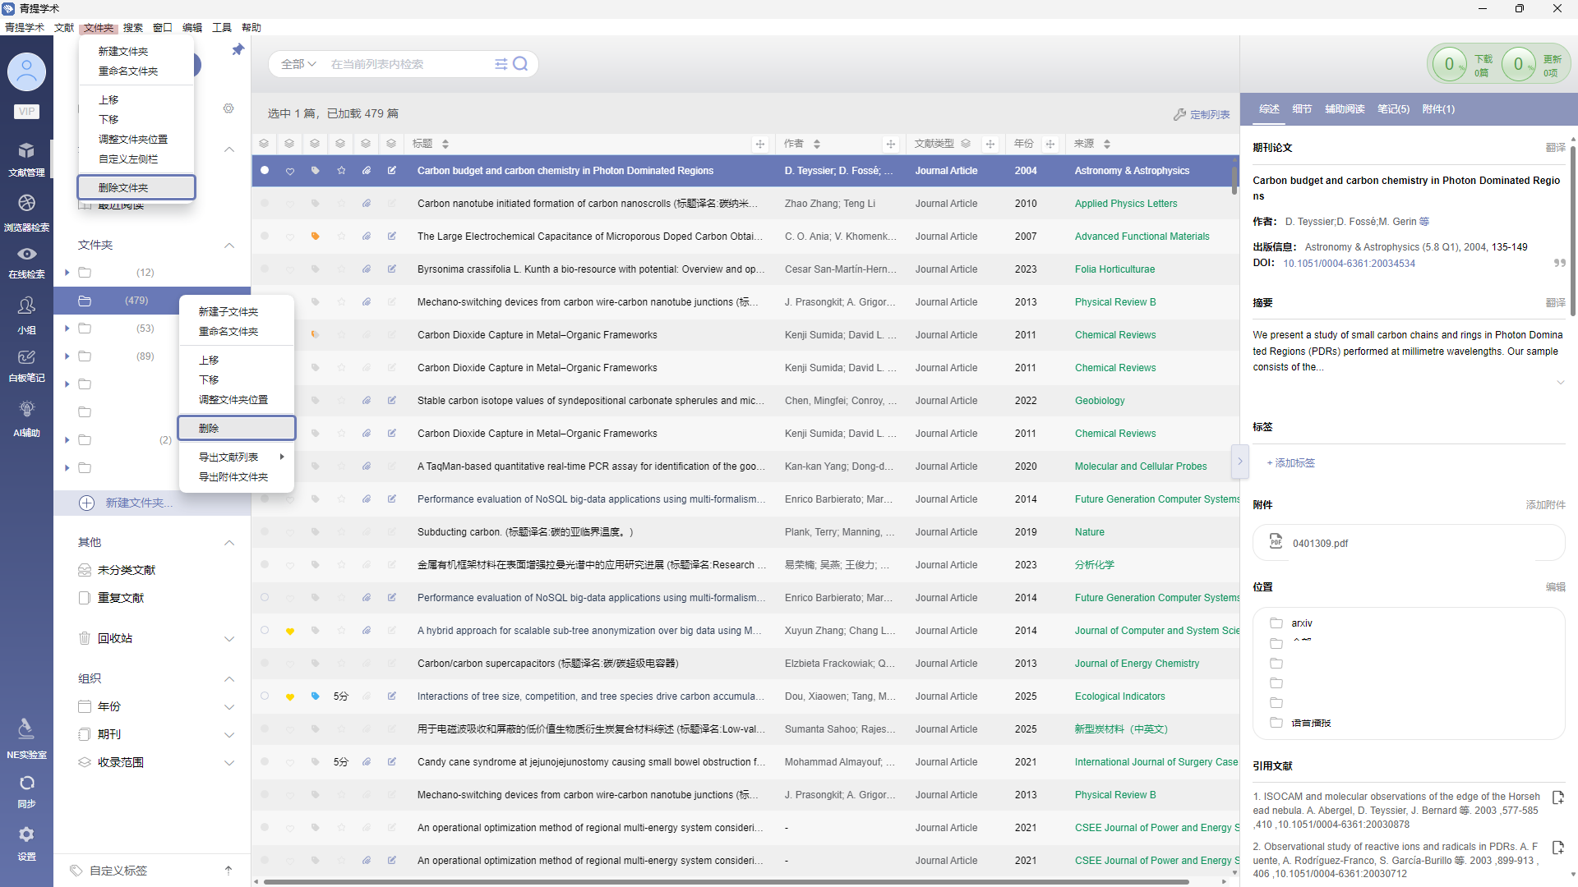Screen dimensions: 1578x887
Task: Switch to the 笔记(5) tab
Action: coord(1392,109)
